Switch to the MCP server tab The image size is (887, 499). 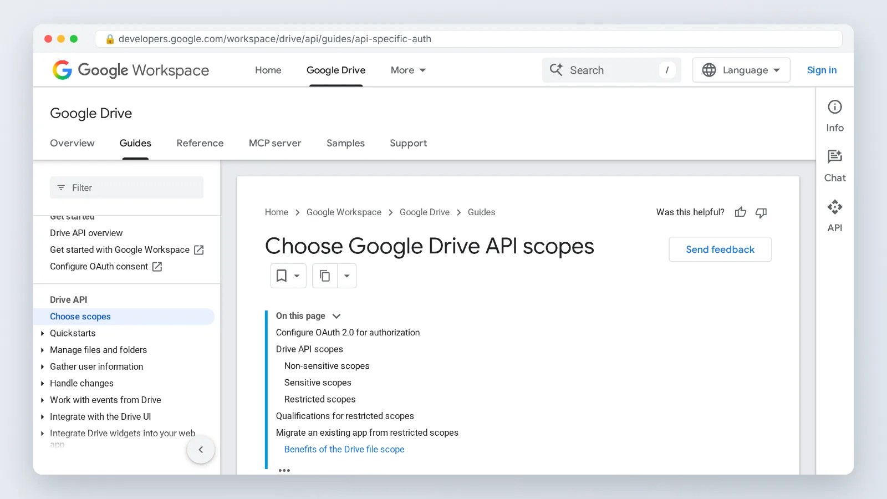point(275,143)
